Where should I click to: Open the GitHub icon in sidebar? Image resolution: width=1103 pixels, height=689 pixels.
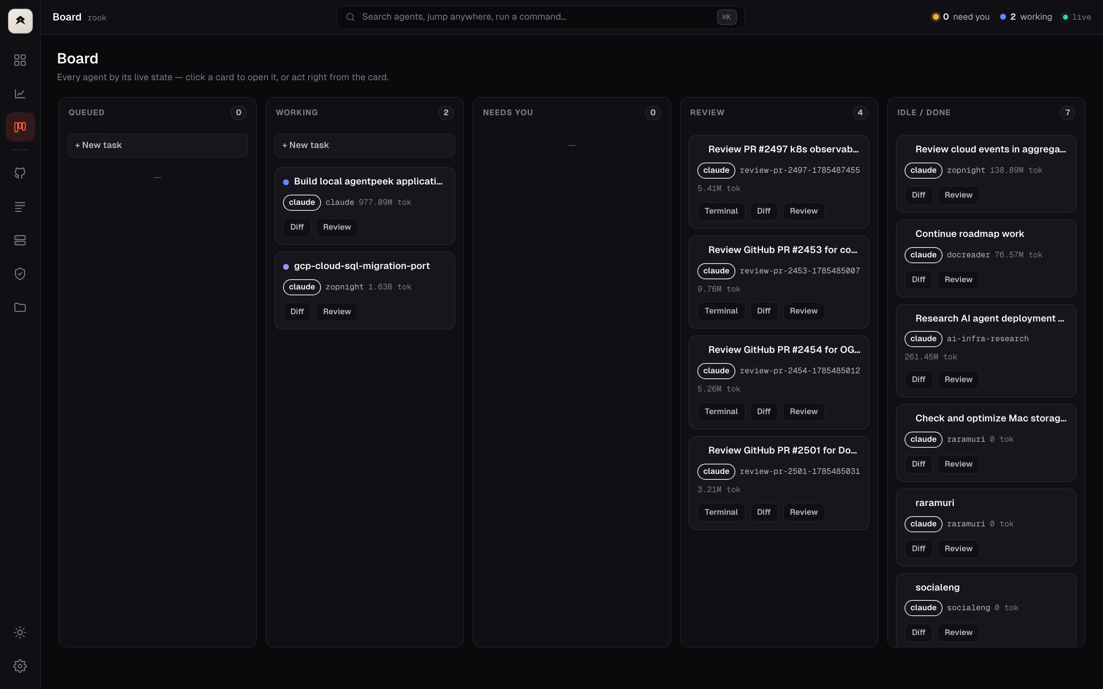coord(20,173)
